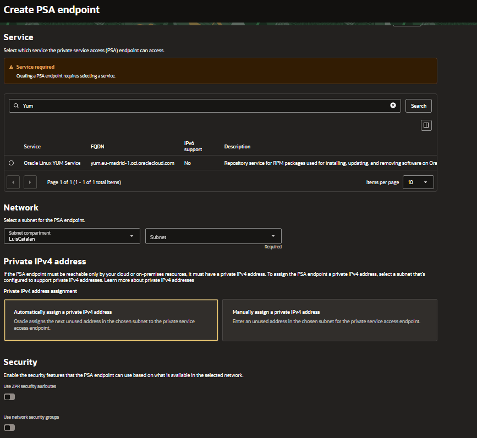The height and width of the screenshot is (438, 477).
Task: Select Automatically assign a private IPv4 address
Action: pos(111,320)
